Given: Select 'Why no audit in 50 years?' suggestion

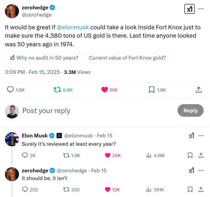Looking at the screenshot, I should click(44, 58).
